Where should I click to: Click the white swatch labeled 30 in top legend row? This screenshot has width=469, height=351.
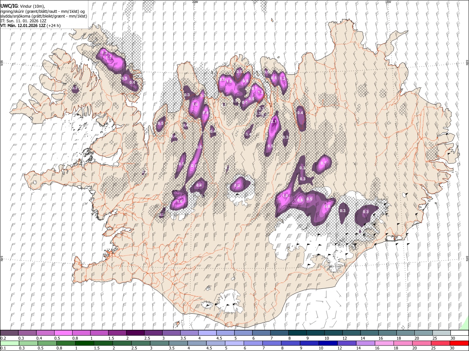tap(459, 333)
